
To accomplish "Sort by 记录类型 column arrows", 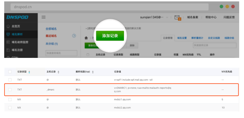I will click(x=29, y=72).
